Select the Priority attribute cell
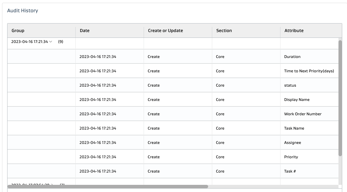The width and height of the screenshot is (347, 192). click(x=291, y=157)
